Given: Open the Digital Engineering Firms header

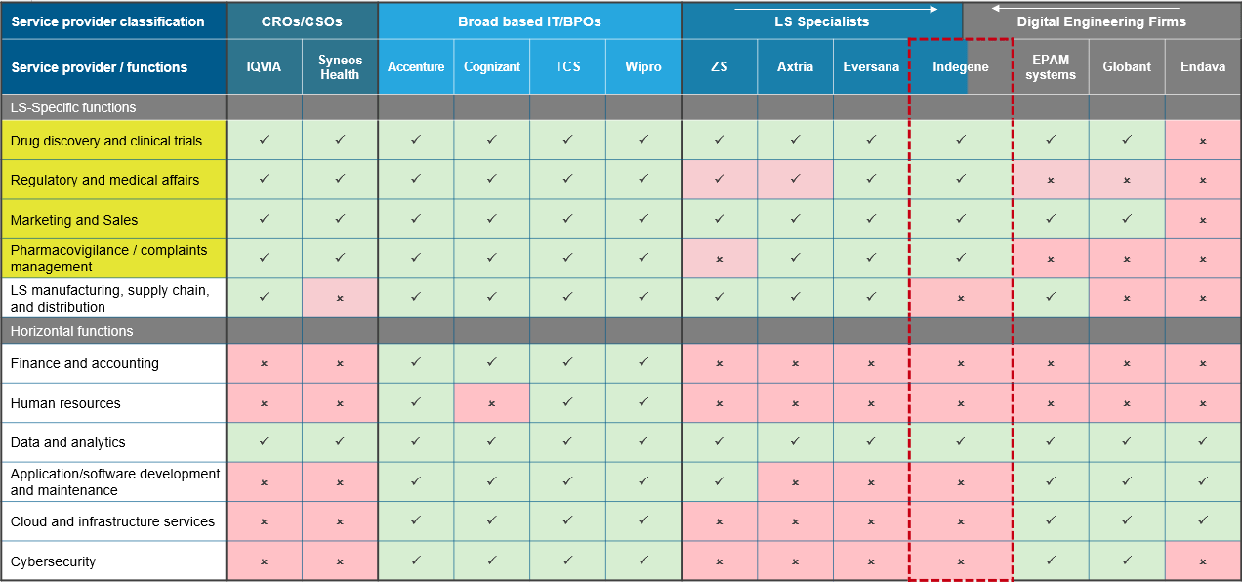Looking at the screenshot, I should (x=1101, y=21).
